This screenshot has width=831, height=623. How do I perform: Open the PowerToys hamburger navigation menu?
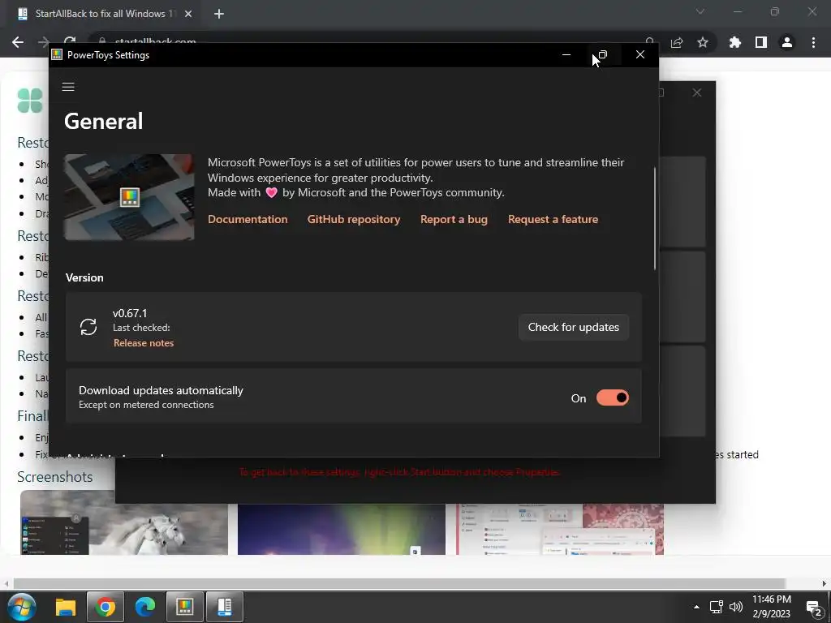click(68, 87)
